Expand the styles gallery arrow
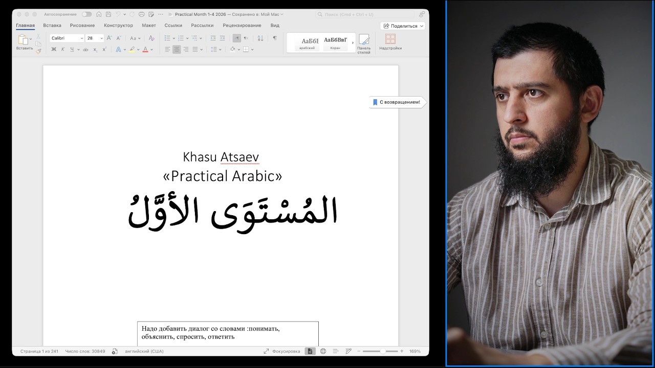This screenshot has width=655, height=368. click(353, 43)
